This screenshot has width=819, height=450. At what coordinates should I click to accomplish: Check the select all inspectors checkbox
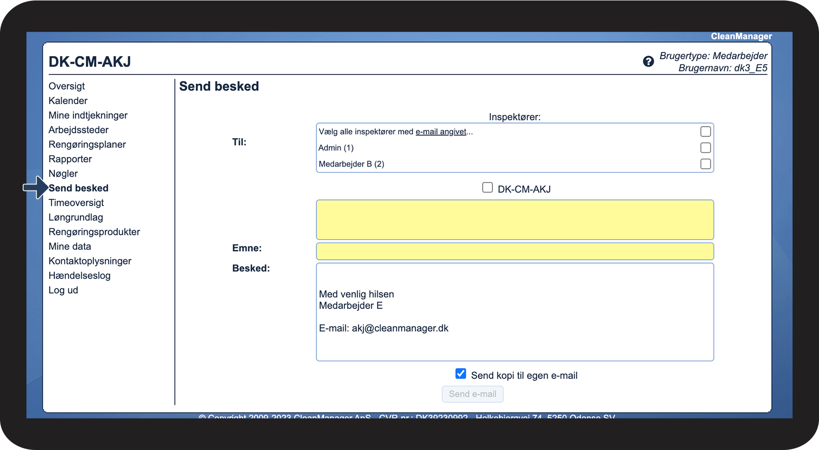tap(705, 132)
